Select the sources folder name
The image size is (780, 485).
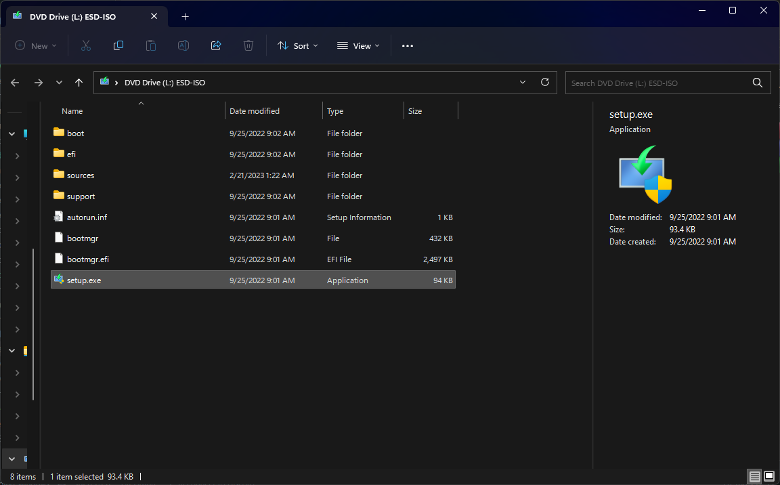point(81,175)
